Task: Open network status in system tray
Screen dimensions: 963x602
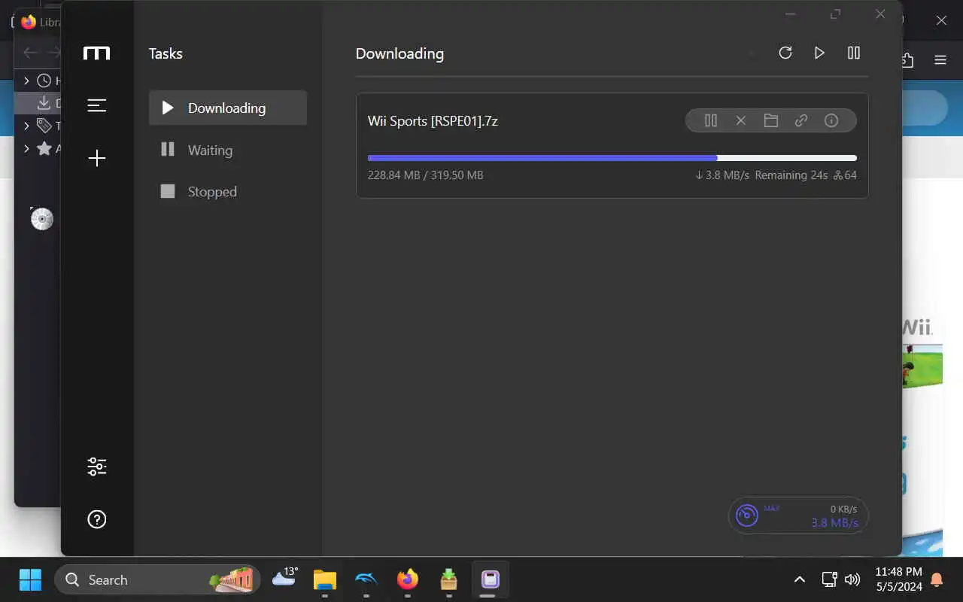Action: point(829,579)
